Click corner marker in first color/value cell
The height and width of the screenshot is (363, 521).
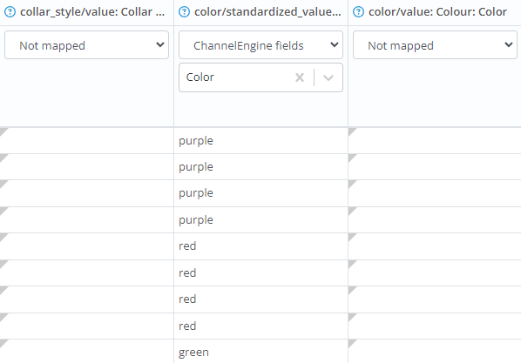click(352, 131)
